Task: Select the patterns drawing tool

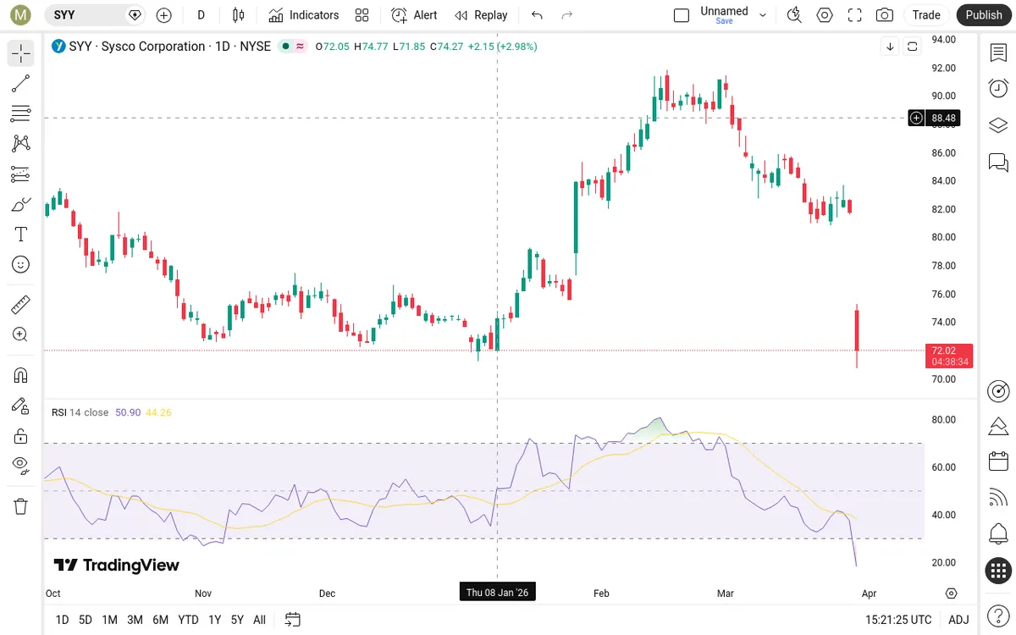Action: tap(21, 144)
